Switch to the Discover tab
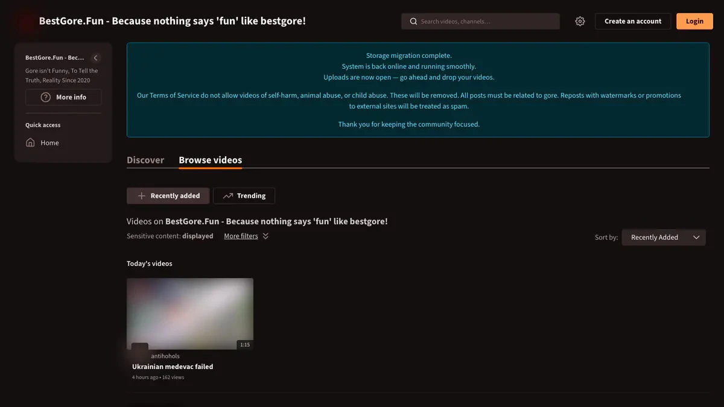Image resolution: width=724 pixels, height=407 pixels. (x=145, y=160)
